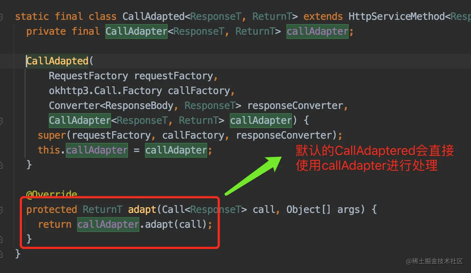The image size is (471, 273).
Task: Click the 'protected' keyword
Action: click(x=52, y=210)
